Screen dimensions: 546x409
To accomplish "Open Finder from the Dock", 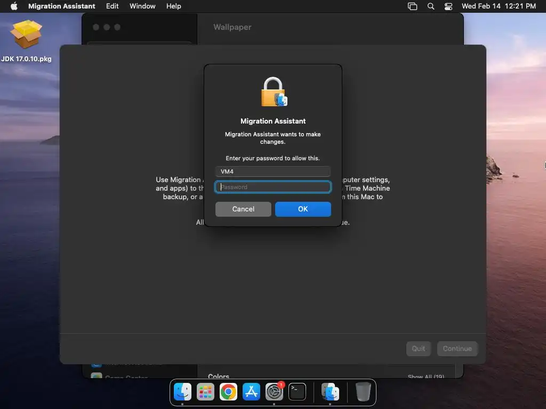I will [x=182, y=391].
